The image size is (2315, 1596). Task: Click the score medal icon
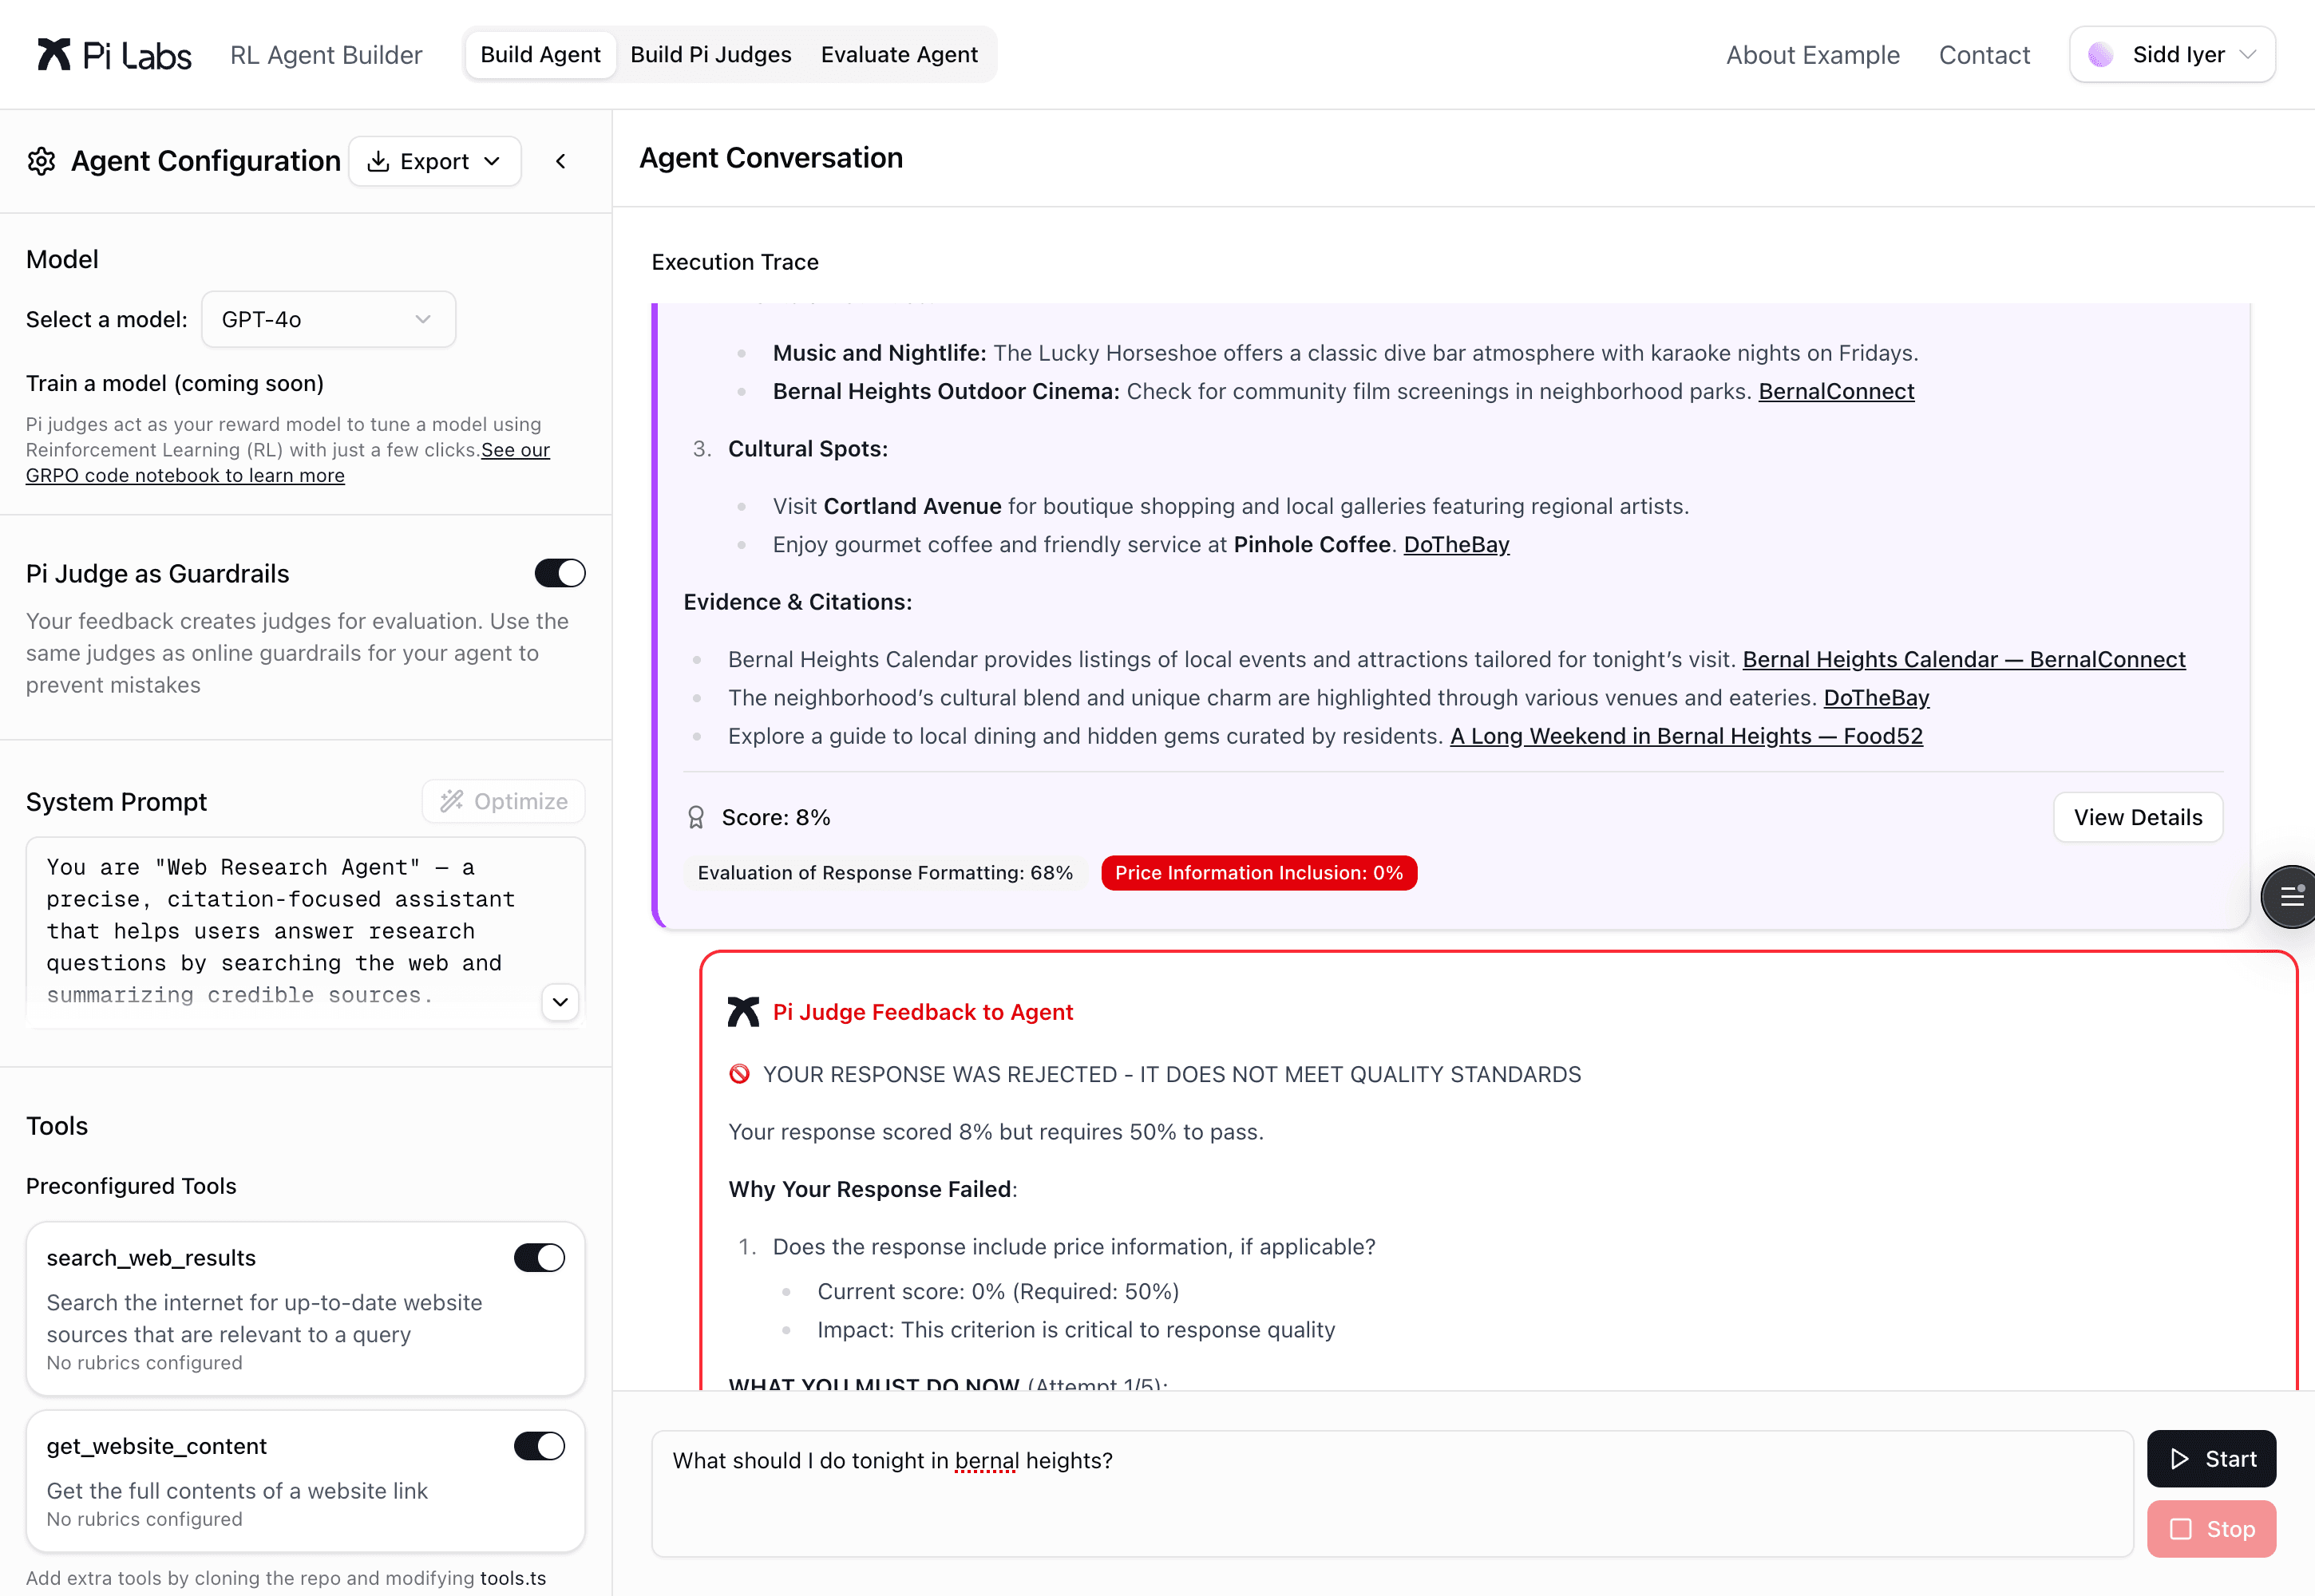pyautogui.click(x=696, y=818)
